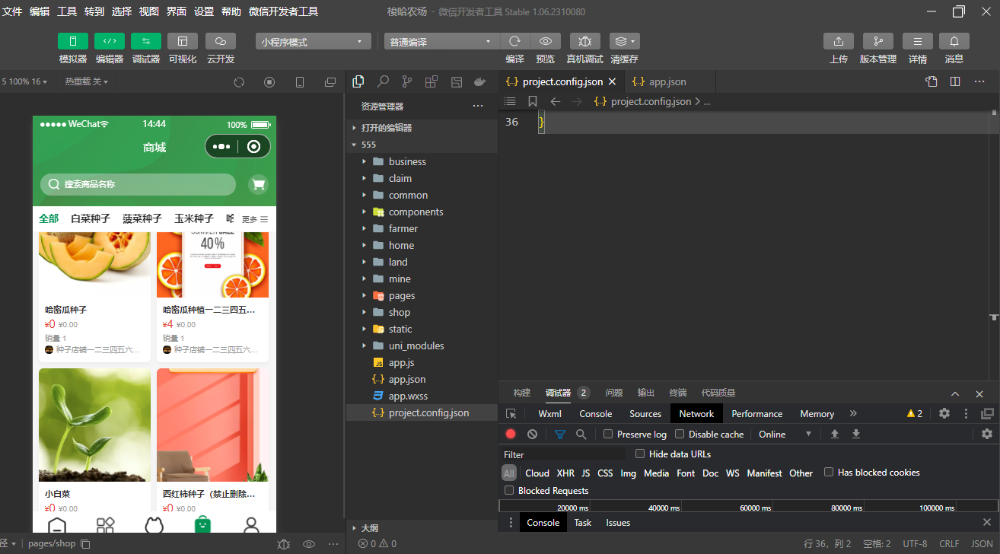The height and width of the screenshot is (554, 1000).
Task: Open the 工具 menu
Action: pos(67,11)
